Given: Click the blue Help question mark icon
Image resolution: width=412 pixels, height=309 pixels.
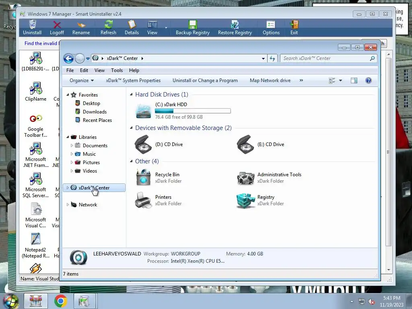Looking at the screenshot, I should [x=369, y=80].
